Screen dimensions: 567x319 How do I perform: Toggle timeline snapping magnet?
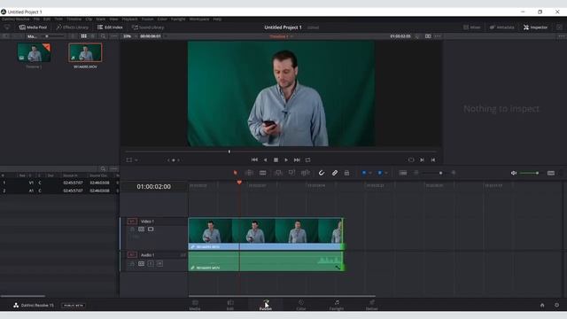pos(322,173)
